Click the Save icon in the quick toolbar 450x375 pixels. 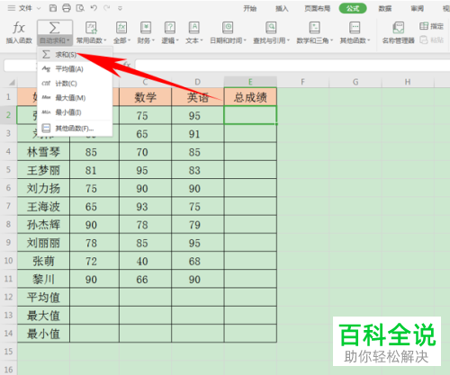coord(53,8)
